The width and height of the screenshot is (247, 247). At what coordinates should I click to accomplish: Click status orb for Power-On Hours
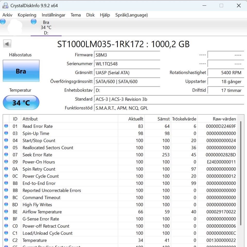pyautogui.click(x=6, y=161)
